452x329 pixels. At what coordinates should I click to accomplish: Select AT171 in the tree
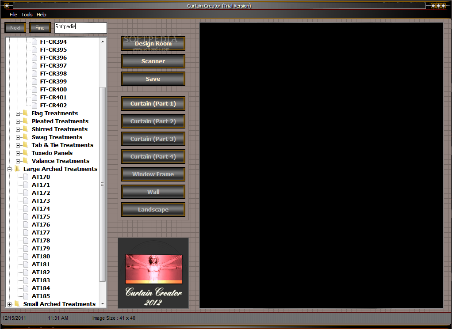pyautogui.click(x=41, y=185)
